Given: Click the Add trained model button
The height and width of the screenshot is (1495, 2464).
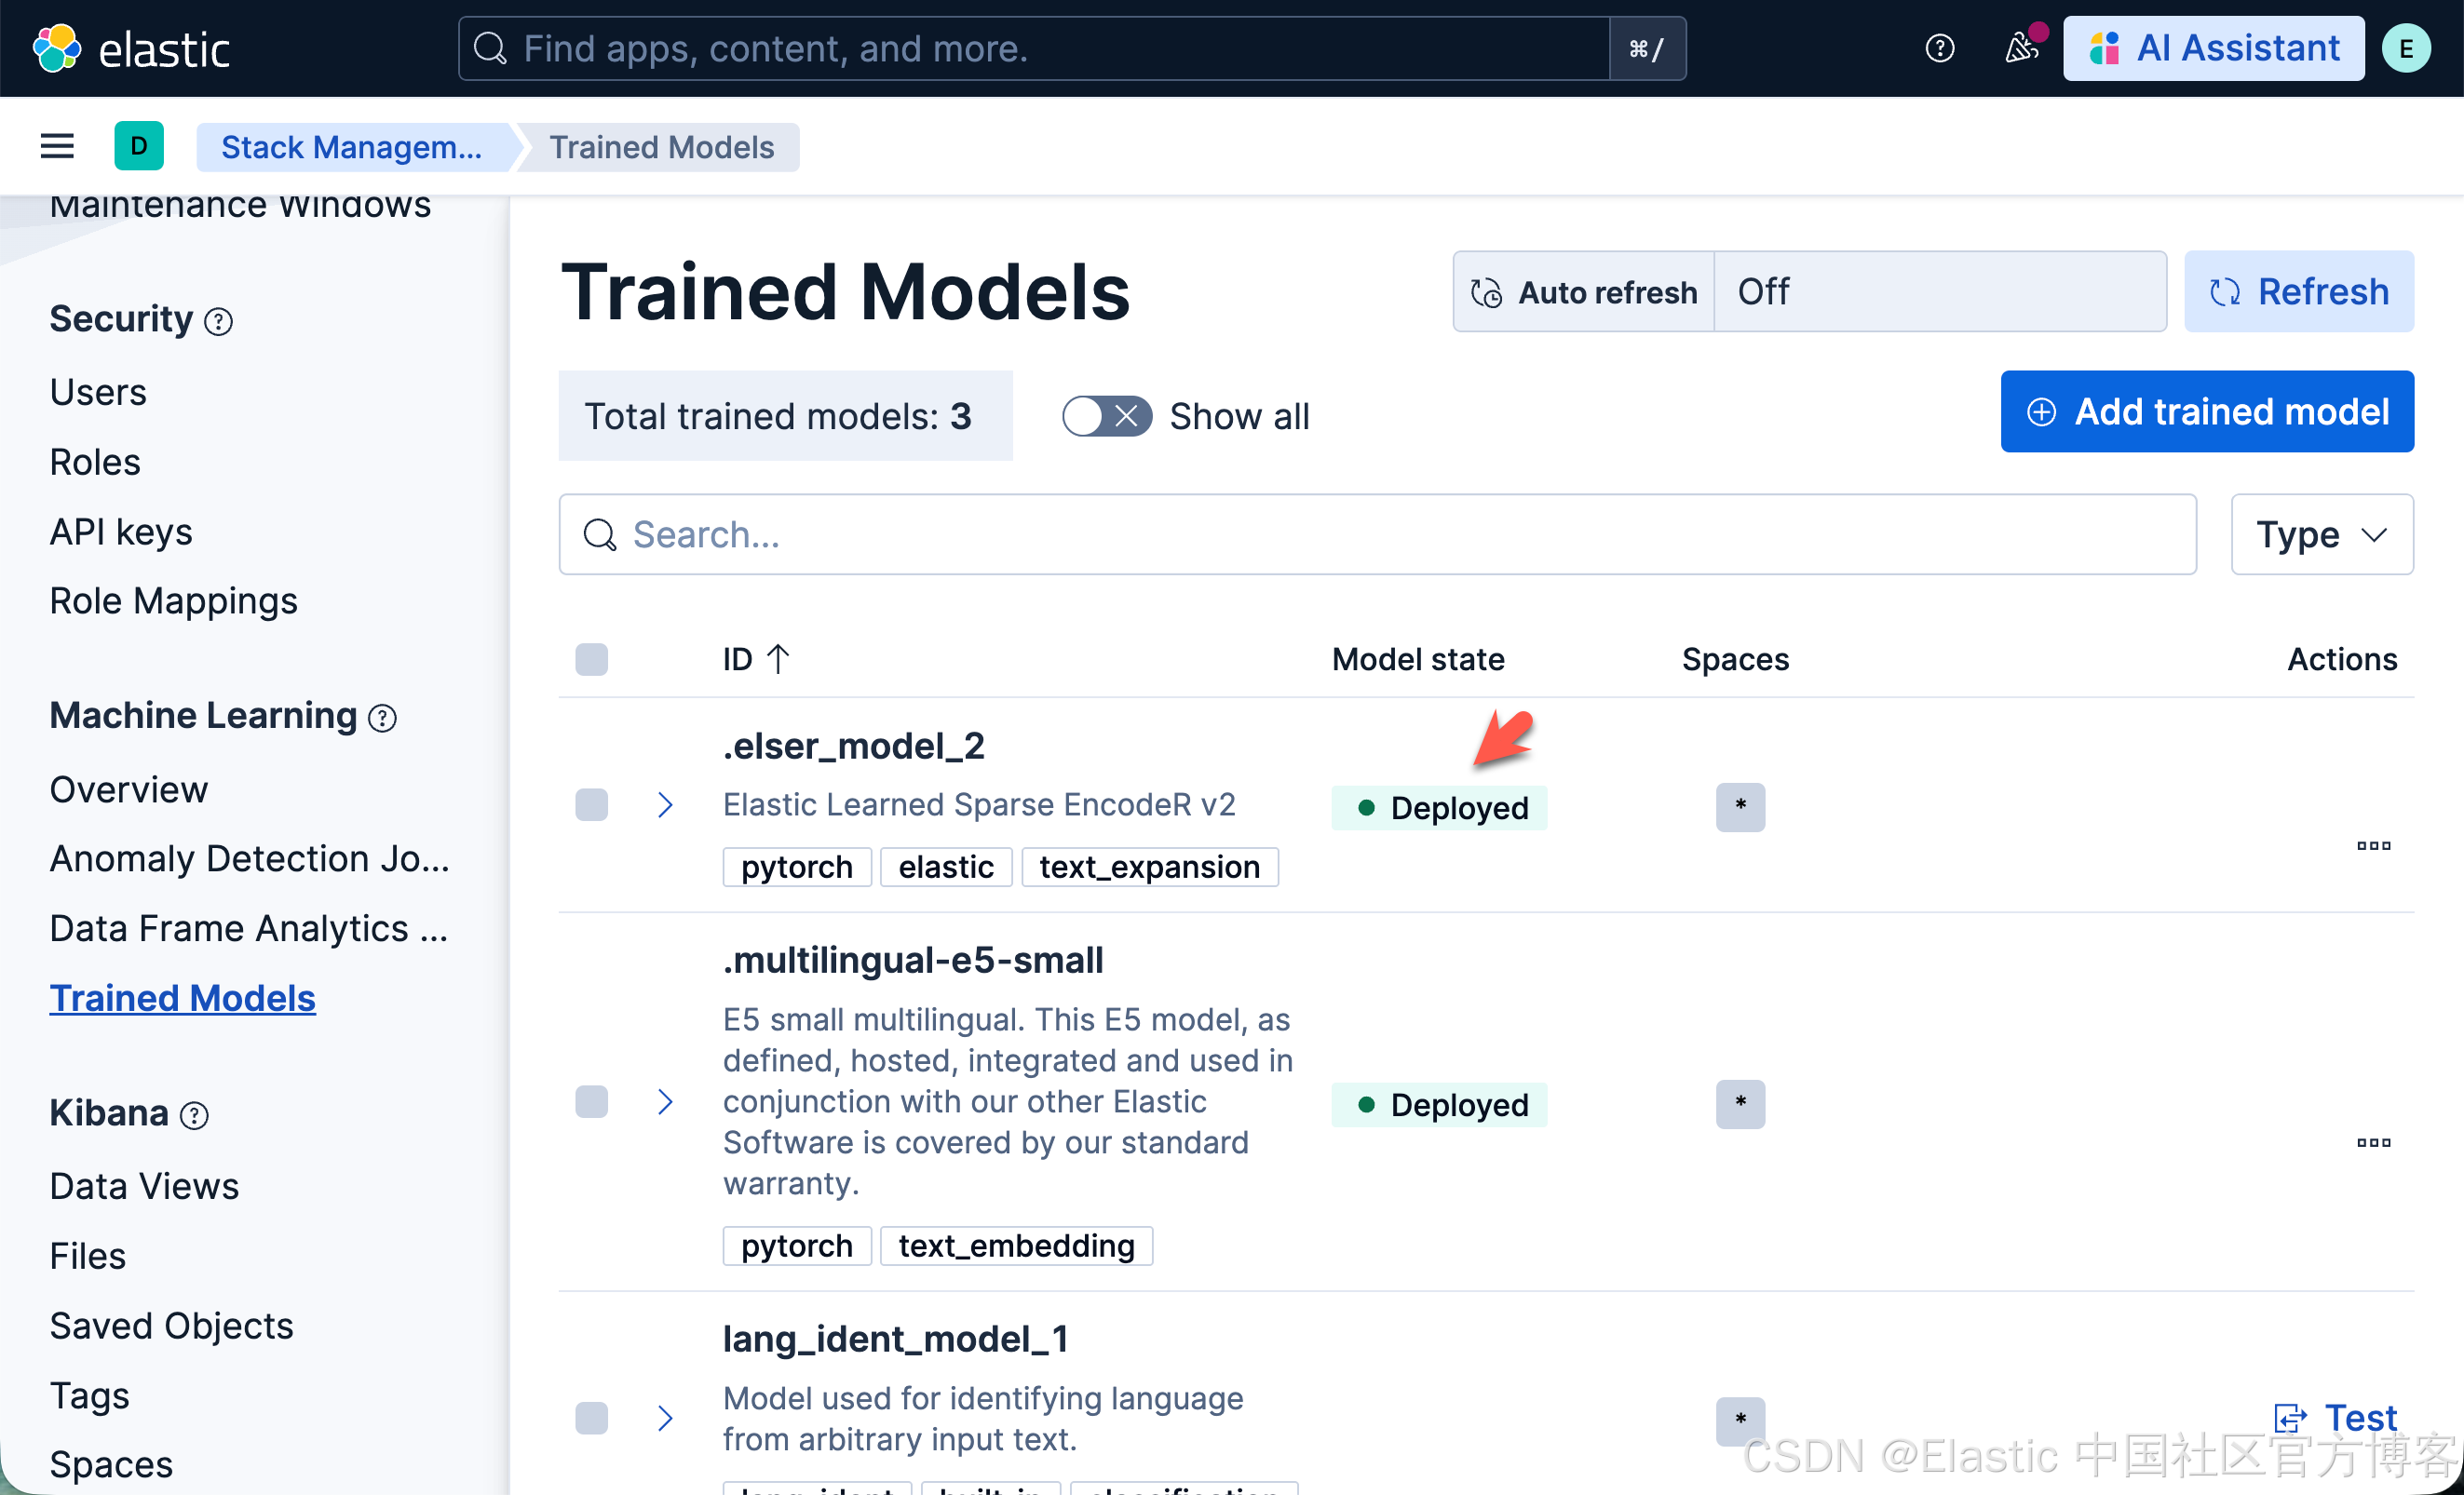Looking at the screenshot, I should pos(2206,411).
